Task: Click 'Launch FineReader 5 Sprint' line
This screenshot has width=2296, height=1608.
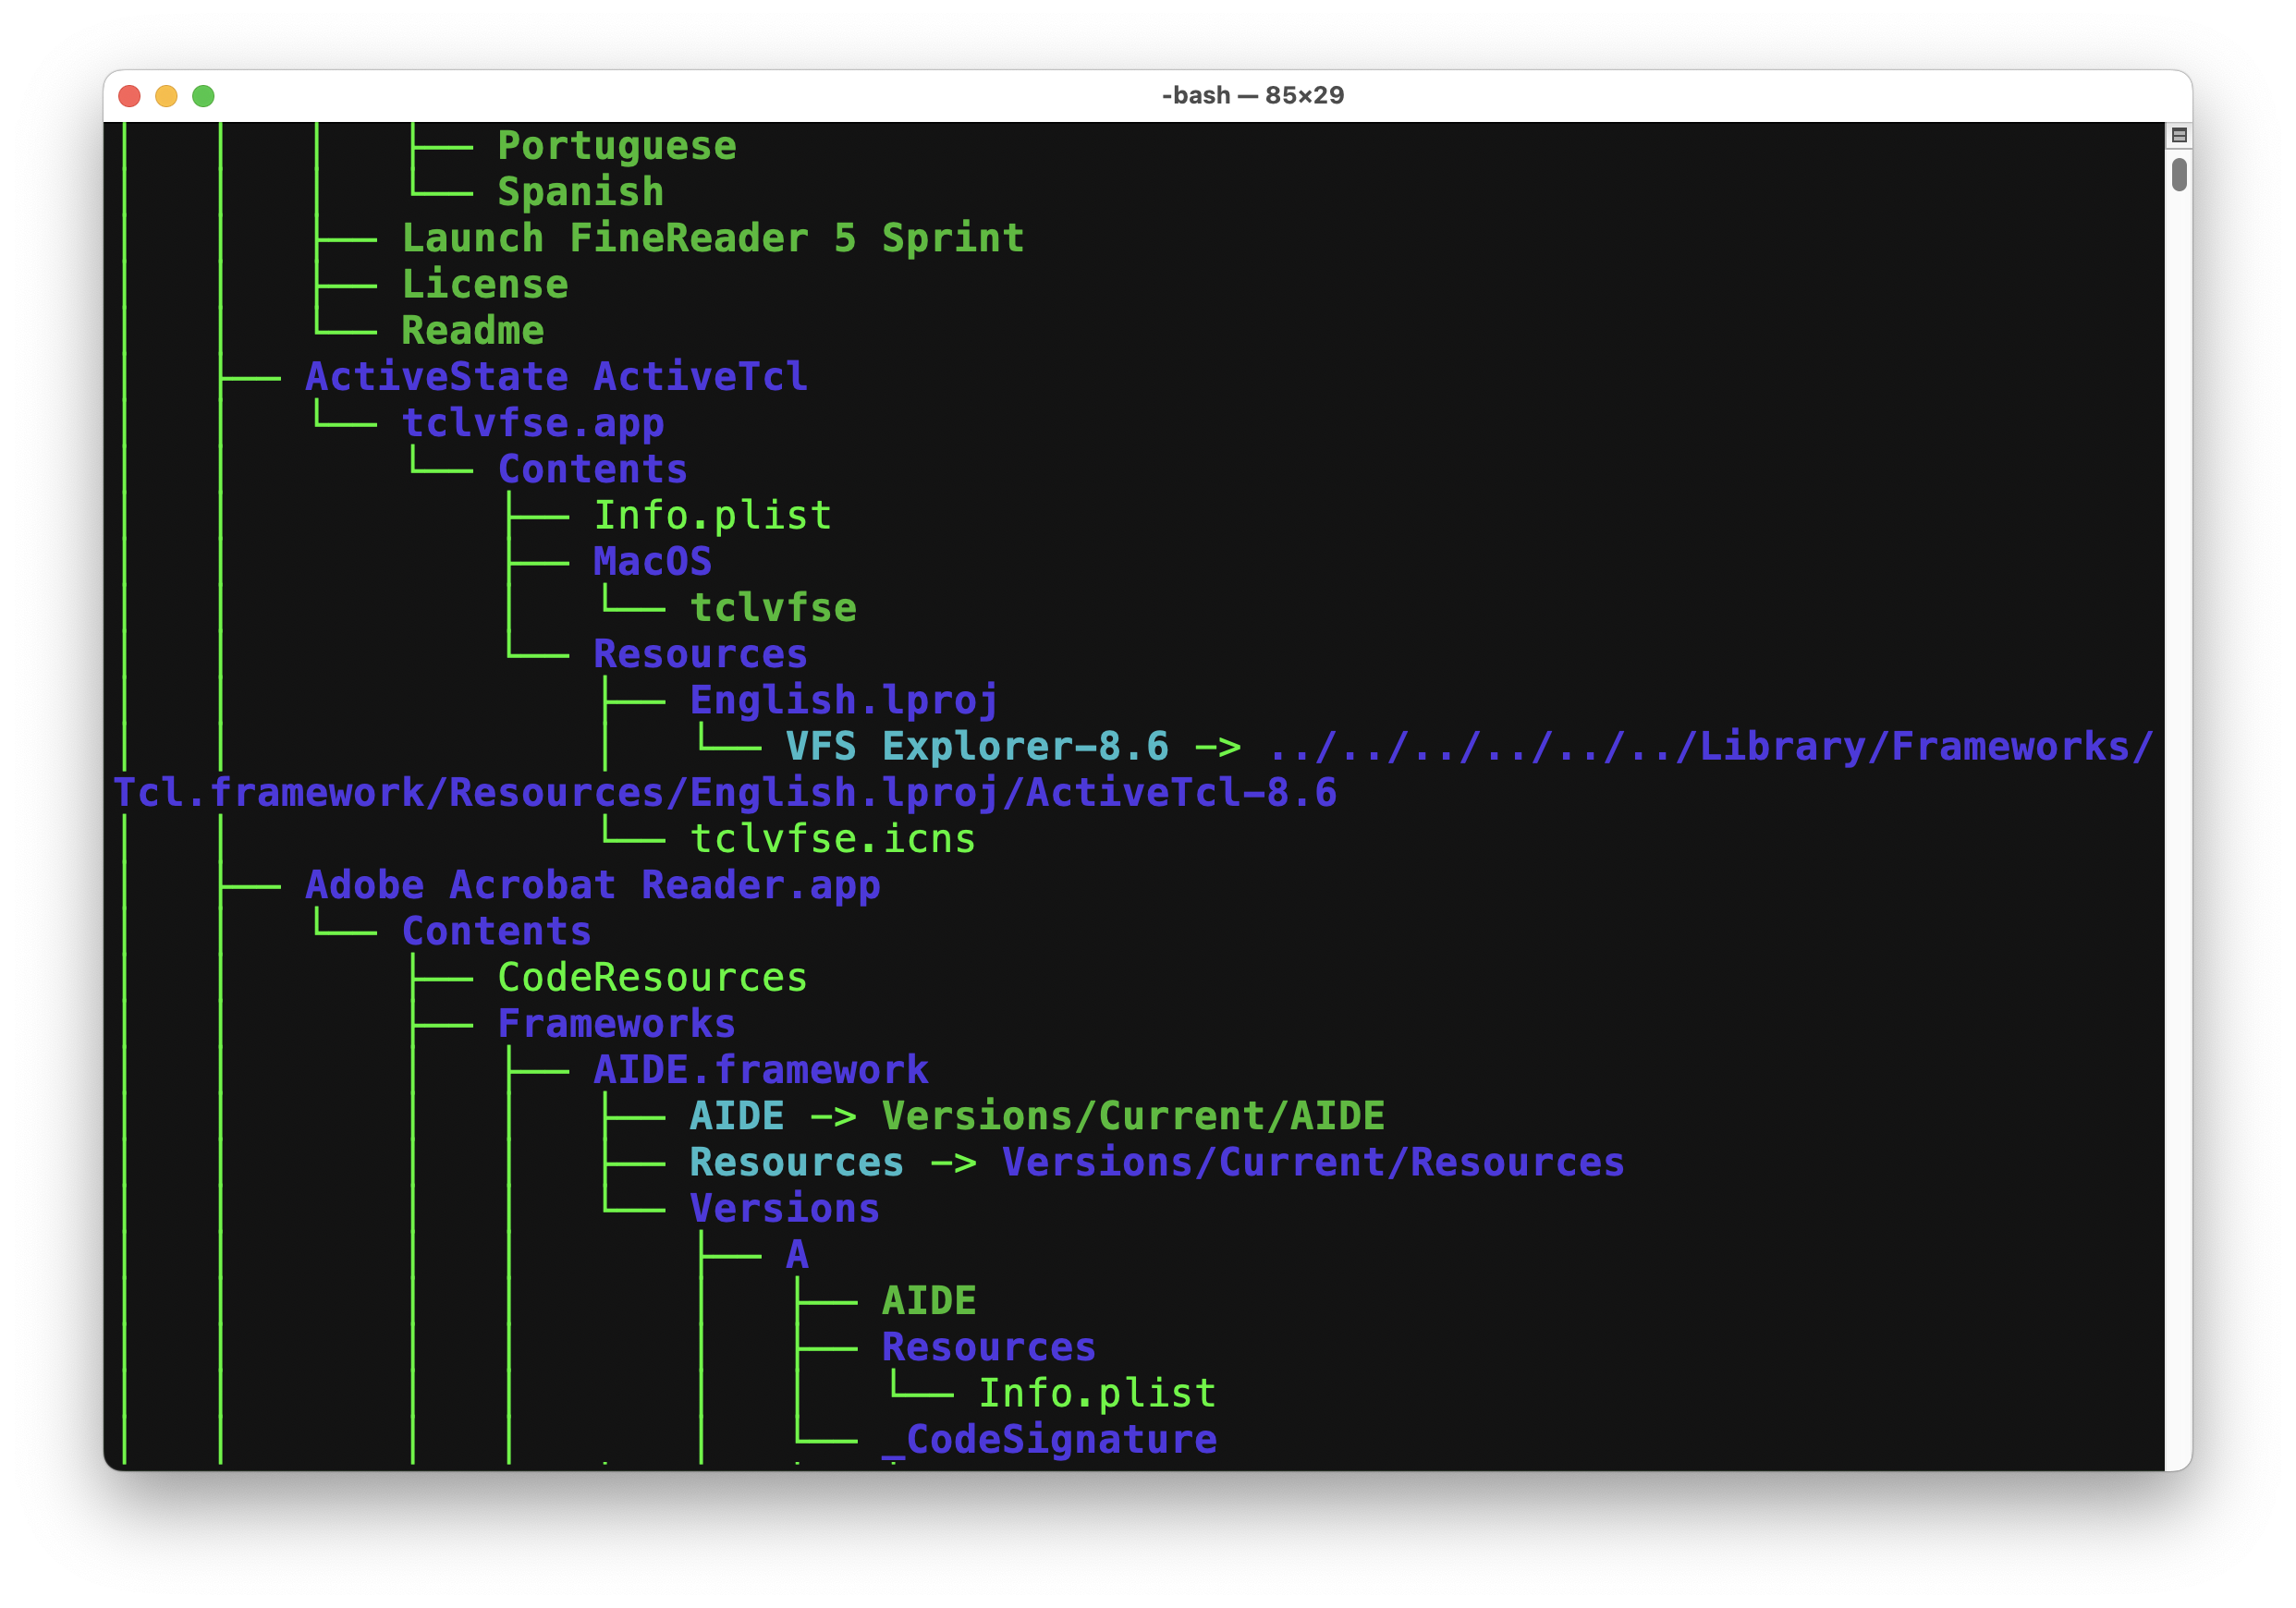Action: [x=713, y=238]
